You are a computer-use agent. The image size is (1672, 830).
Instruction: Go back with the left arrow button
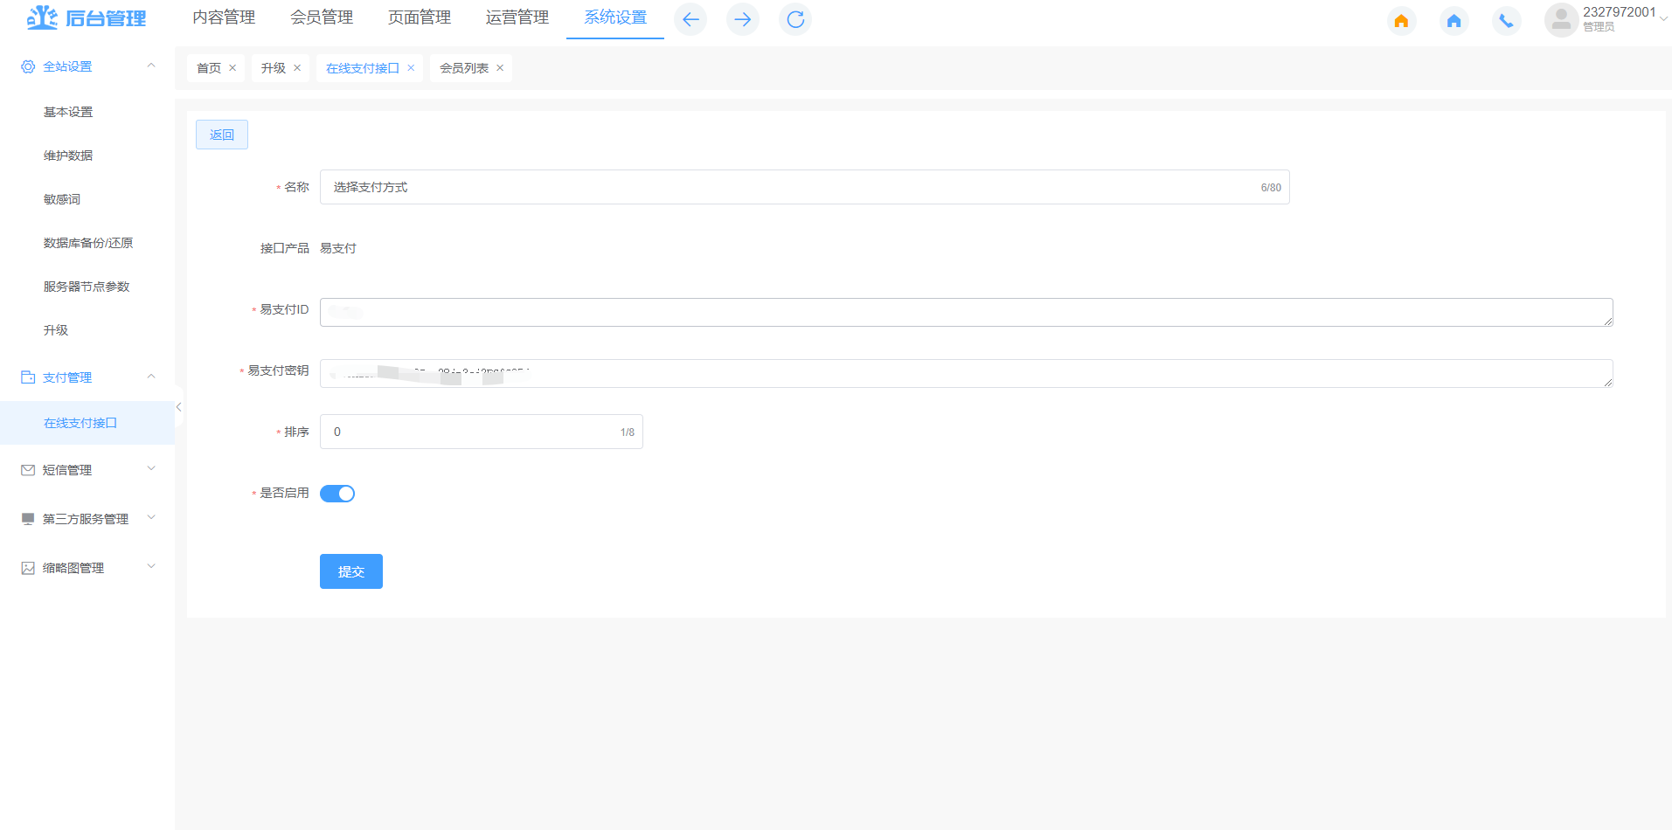(690, 19)
